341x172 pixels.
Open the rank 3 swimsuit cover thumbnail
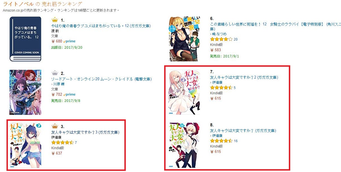[x=25, y=145]
